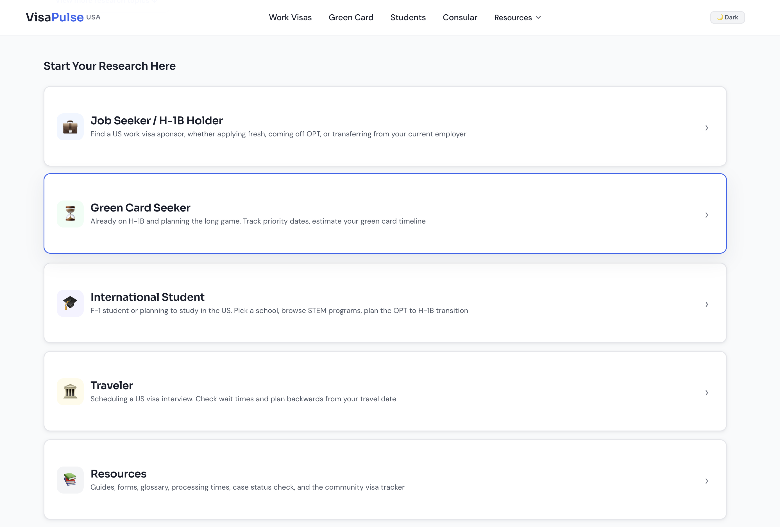Open Green Card Seeker title link
780x527 pixels.
click(x=140, y=208)
